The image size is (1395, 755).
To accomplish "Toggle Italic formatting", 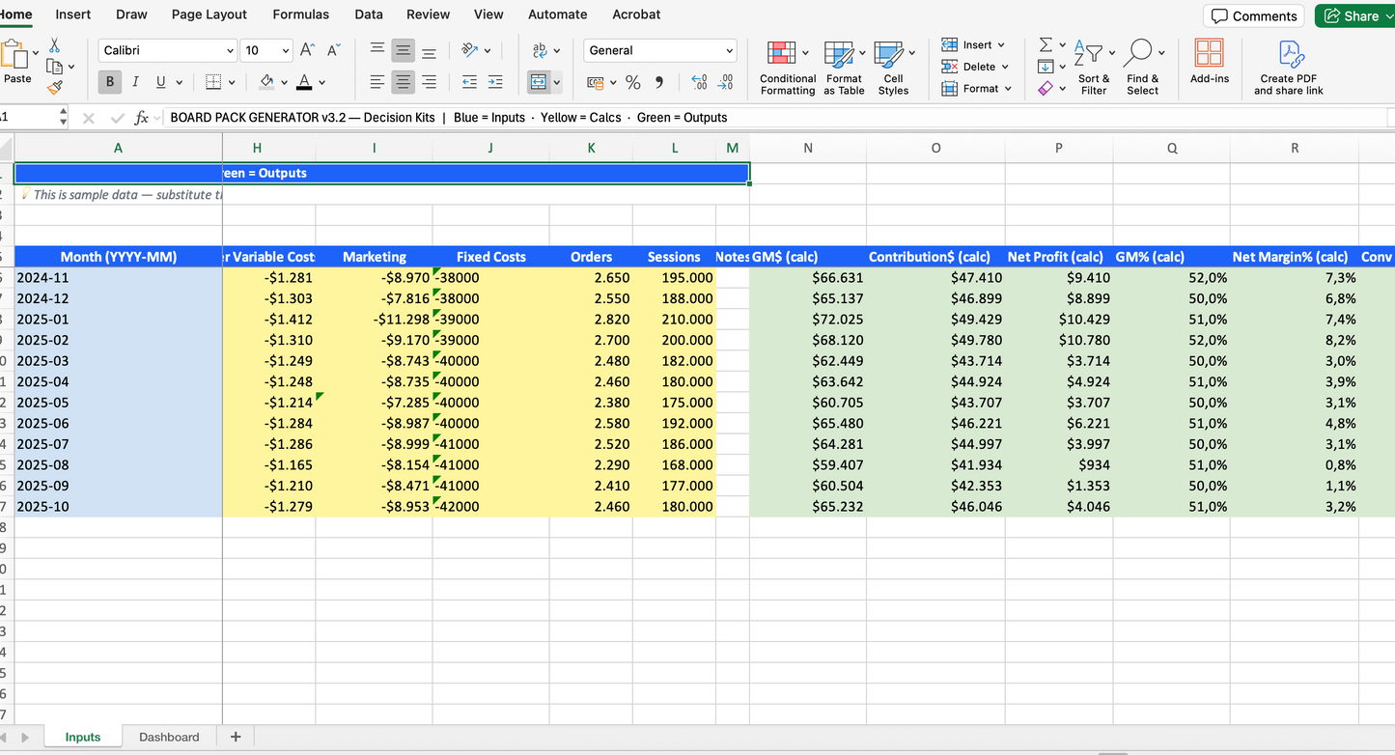I will tap(135, 82).
